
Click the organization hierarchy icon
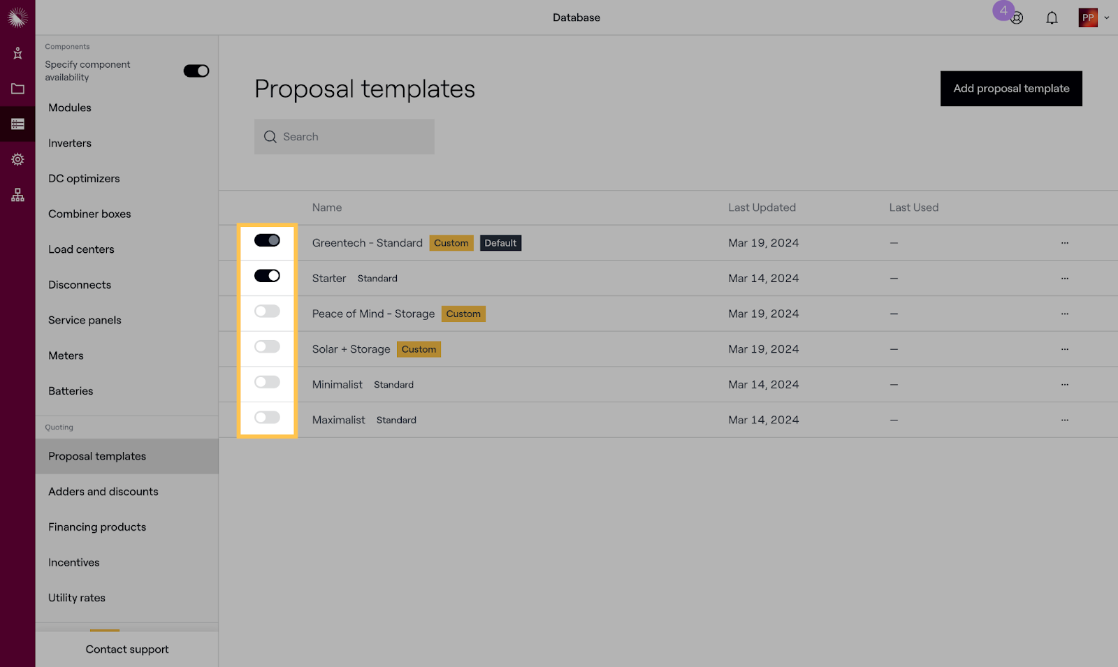click(17, 195)
